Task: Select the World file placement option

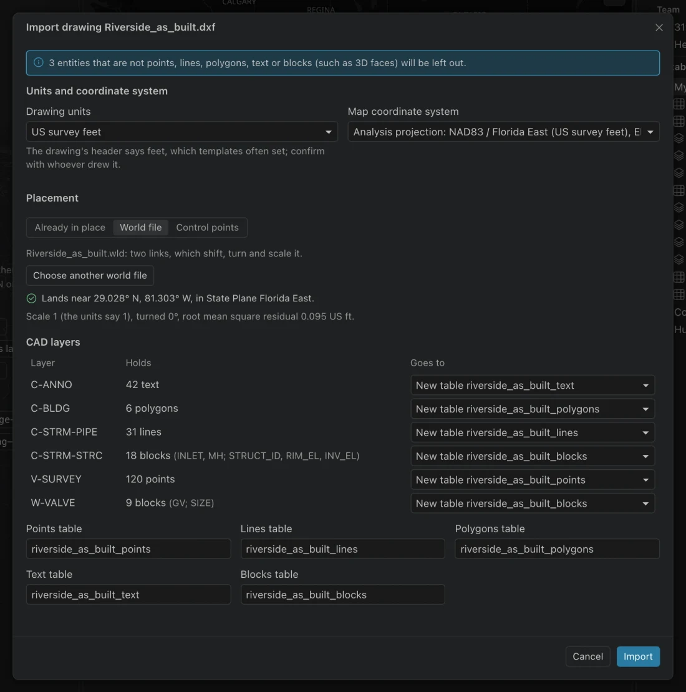Action: [141, 227]
